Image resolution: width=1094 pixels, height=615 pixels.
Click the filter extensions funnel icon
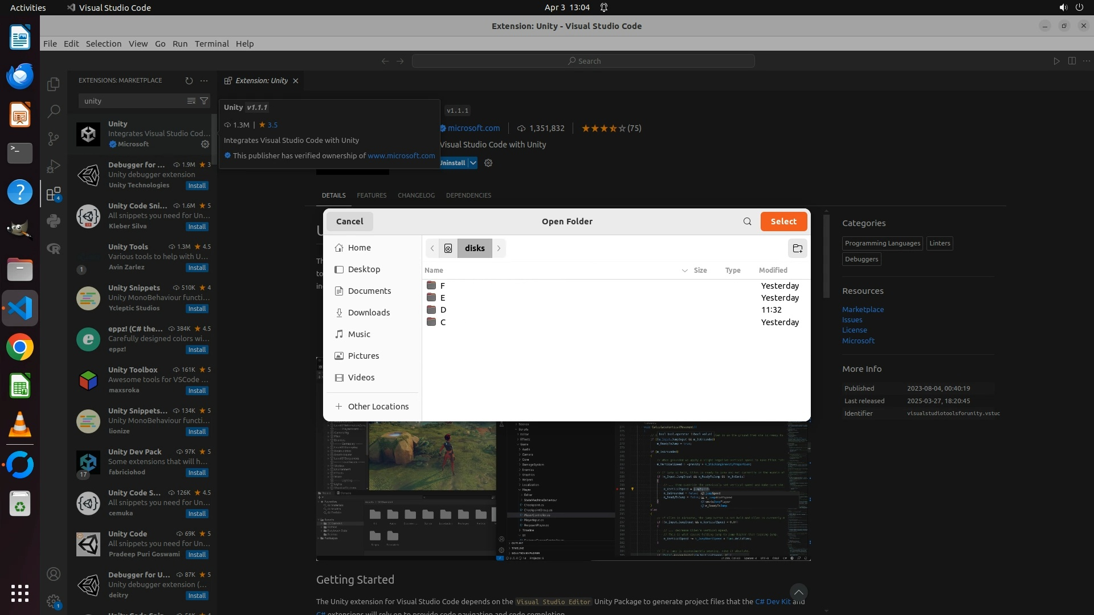pyautogui.click(x=204, y=101)
